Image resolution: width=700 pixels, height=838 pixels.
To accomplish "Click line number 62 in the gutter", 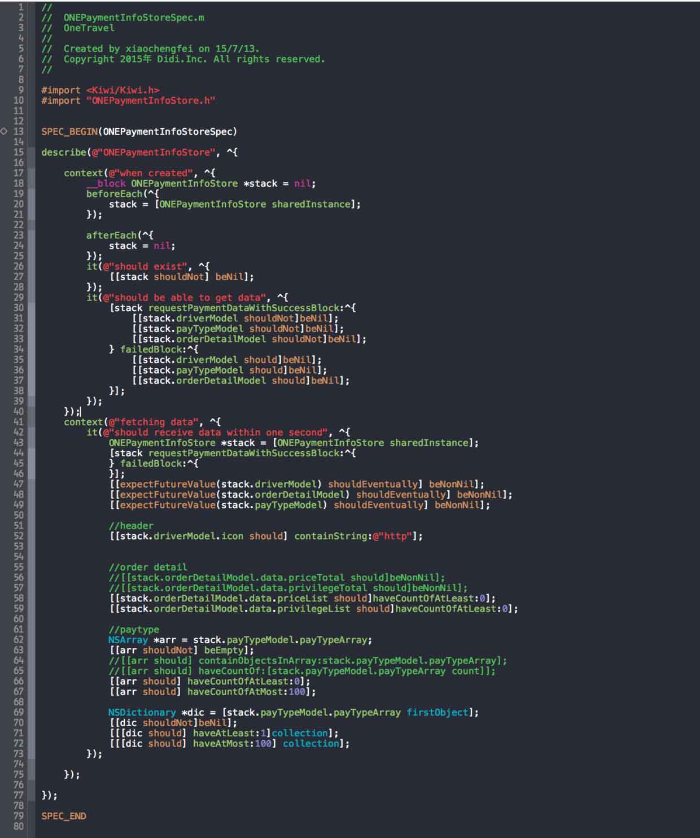I will point(18,640).
